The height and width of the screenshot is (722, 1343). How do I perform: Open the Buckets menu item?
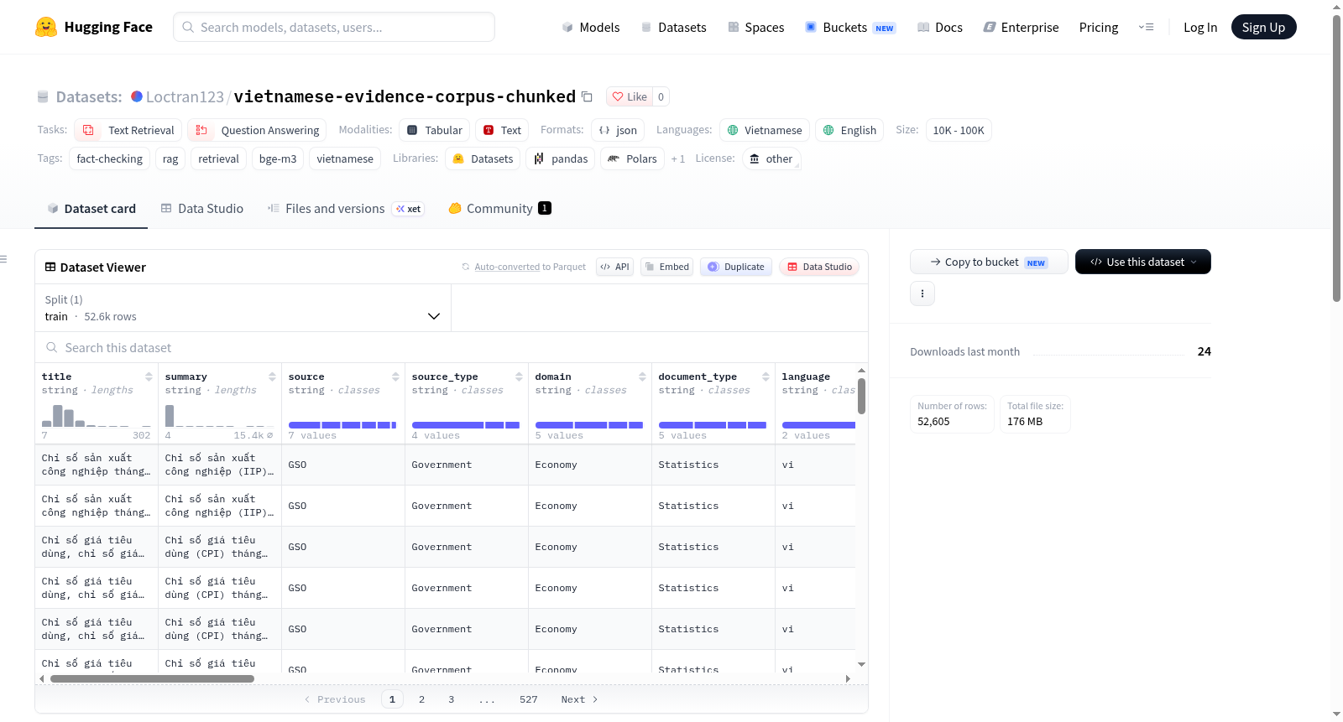(x=850, y=27)
